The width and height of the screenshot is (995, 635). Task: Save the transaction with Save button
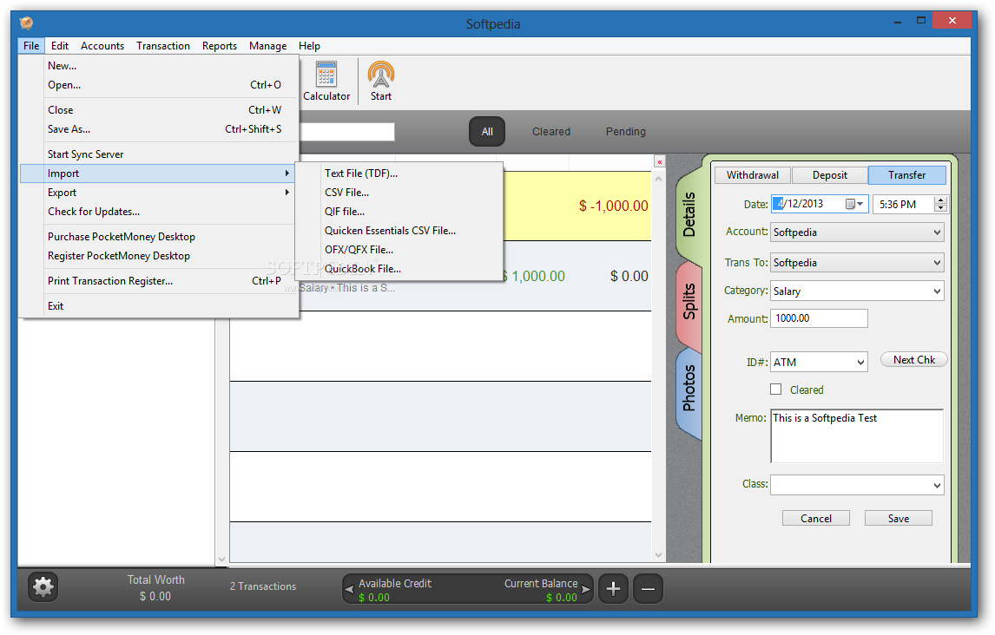898,519
